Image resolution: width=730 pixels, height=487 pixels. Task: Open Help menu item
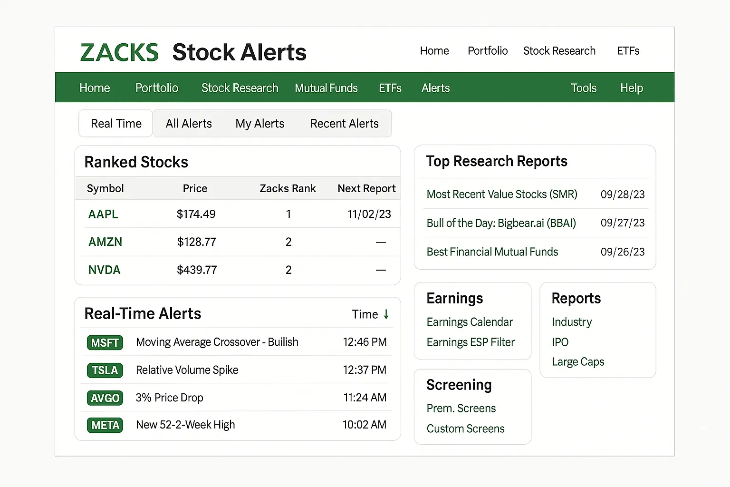[632, 88]
